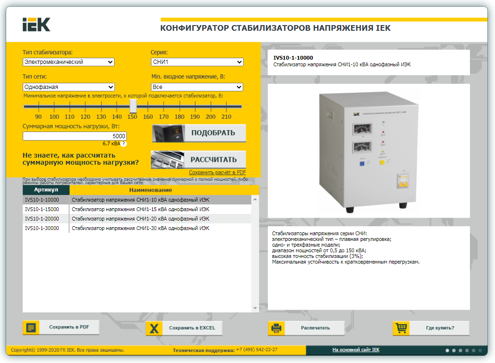495x363 pixels.
Task: Click the table scrollbar down arrow
Action: tap(255, 308)
